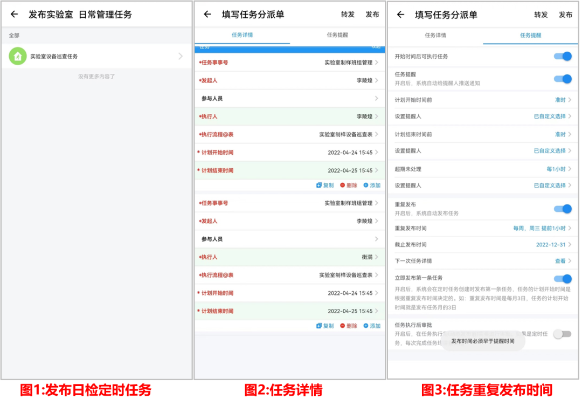Image resolution: width=582 pixels, height=406 pixels.
Task: Click 添加 plus icon under 执行人 衡满 task
Action: pyautogui.click(x=366, y=326)
